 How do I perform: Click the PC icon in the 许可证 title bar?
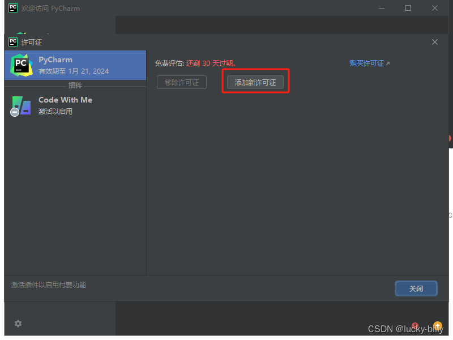(x=13, y=42)
